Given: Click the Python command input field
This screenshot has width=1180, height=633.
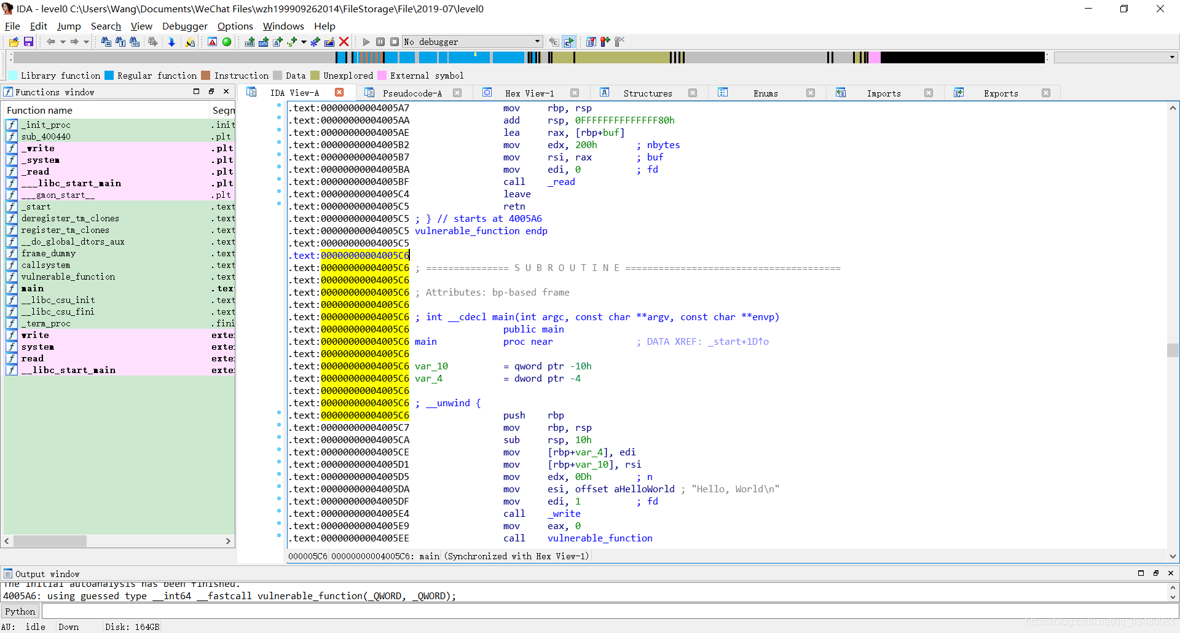Looking at the screenshot, I should click(610, 611).
